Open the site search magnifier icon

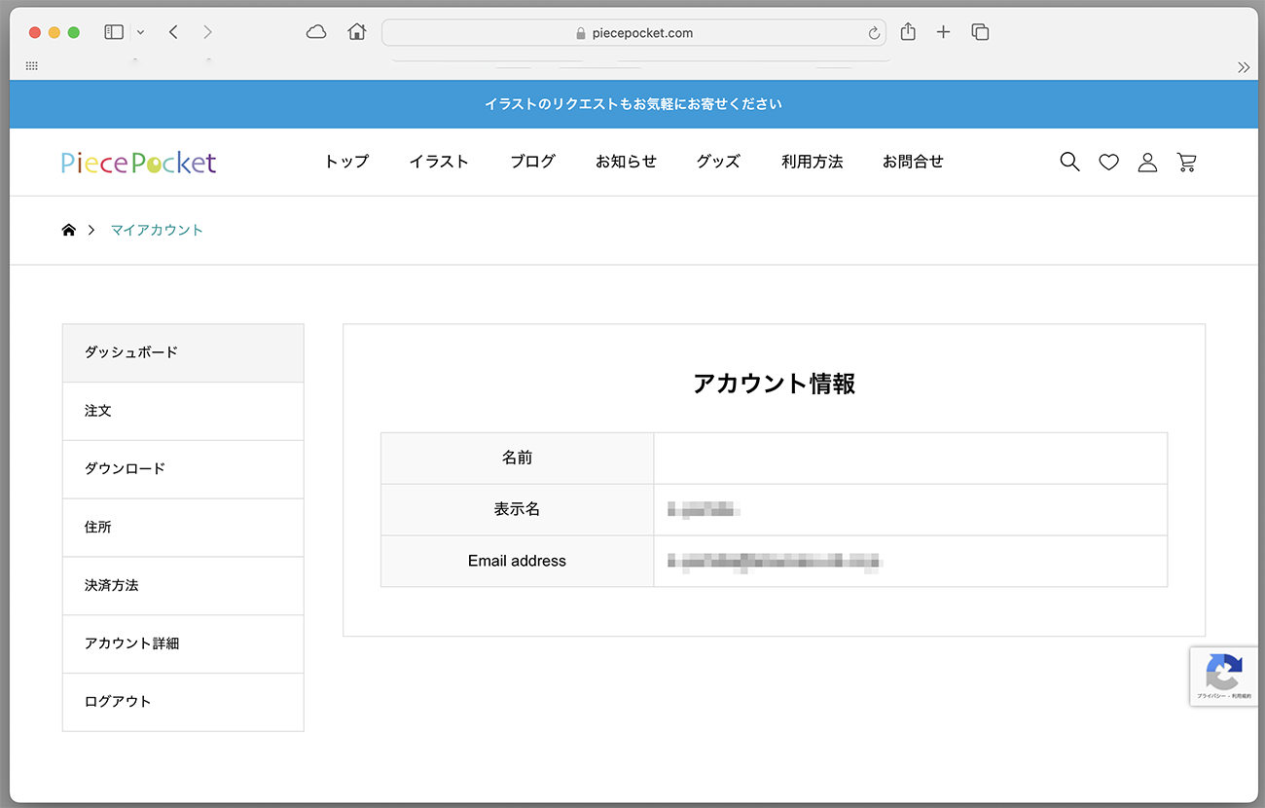click(1069, 163)
